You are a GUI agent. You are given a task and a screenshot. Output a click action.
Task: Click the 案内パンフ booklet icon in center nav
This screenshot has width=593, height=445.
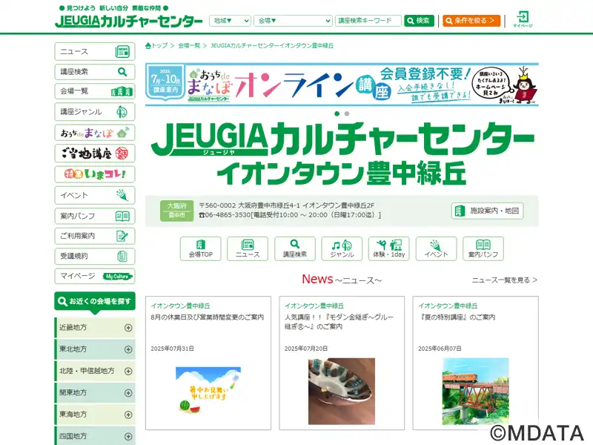tap(483, 248)
